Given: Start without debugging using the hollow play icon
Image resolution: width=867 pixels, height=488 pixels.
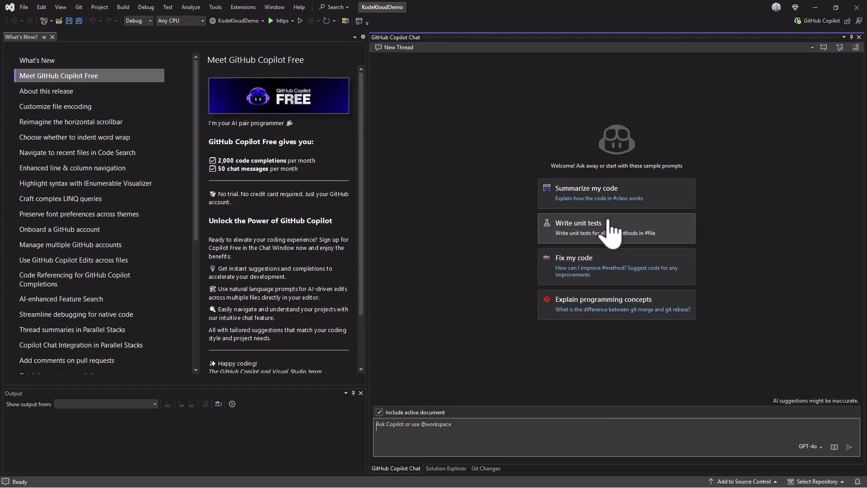Looking at the screenshot, I should point(300,21).
